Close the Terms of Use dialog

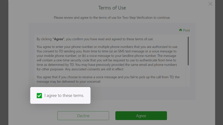point(210,4)
